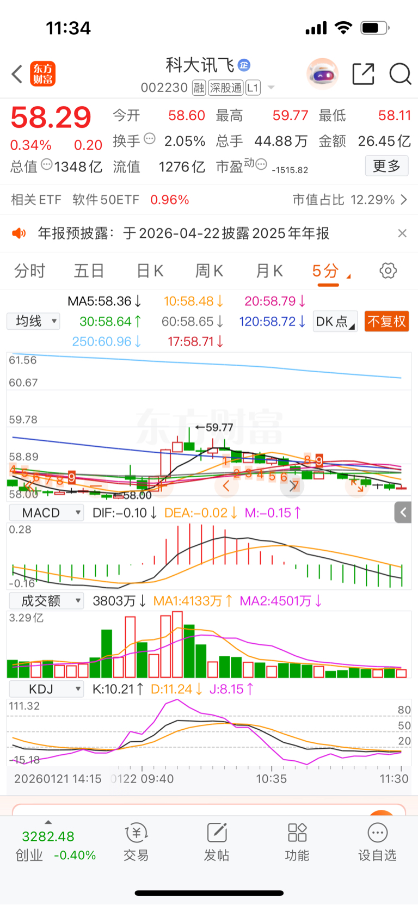Open the 2025年年报 disclosure notice text
Image resolution: width=418 pixels, height=905 pixels.
pos(183,233)
